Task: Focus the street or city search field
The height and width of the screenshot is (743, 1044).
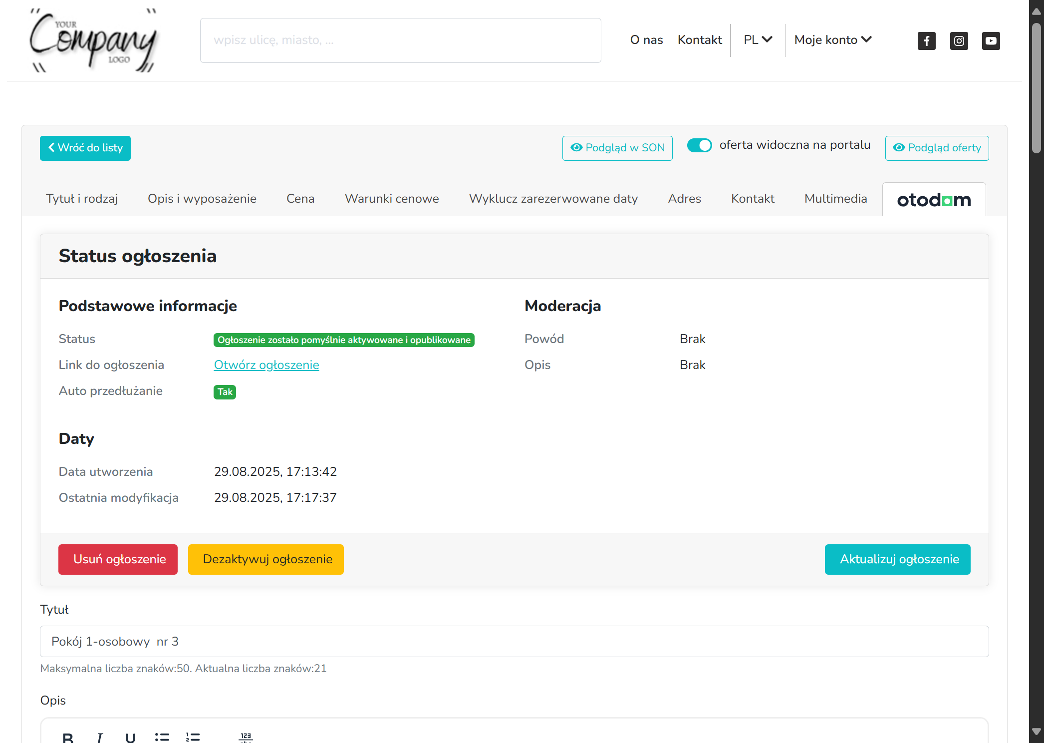Action: (x=401, y=40)
